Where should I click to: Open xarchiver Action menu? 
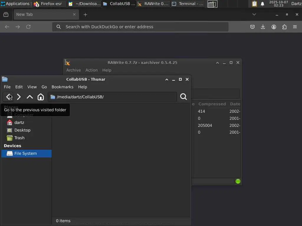pos(91,70)
